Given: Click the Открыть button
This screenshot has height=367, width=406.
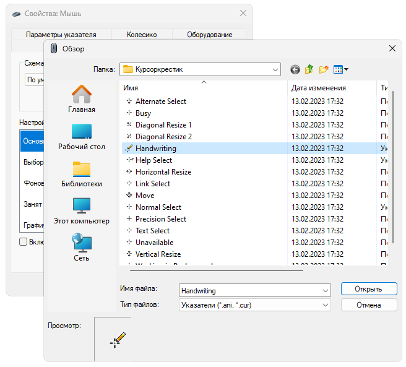Looking at the screenshot, I should (369, 289).
